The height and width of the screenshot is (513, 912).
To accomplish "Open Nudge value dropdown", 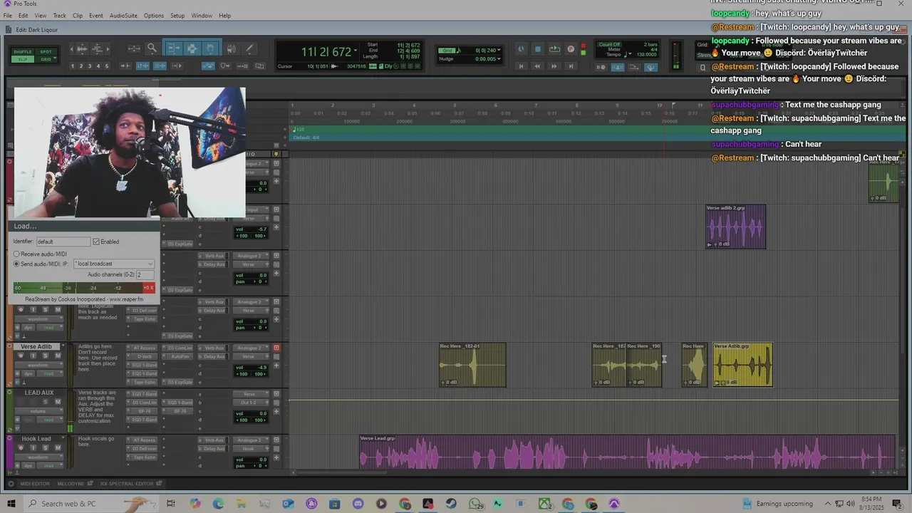I will [499, 58].
